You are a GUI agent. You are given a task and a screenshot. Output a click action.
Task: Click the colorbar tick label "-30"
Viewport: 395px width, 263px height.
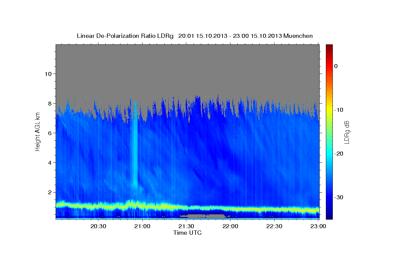click(339, 197)
